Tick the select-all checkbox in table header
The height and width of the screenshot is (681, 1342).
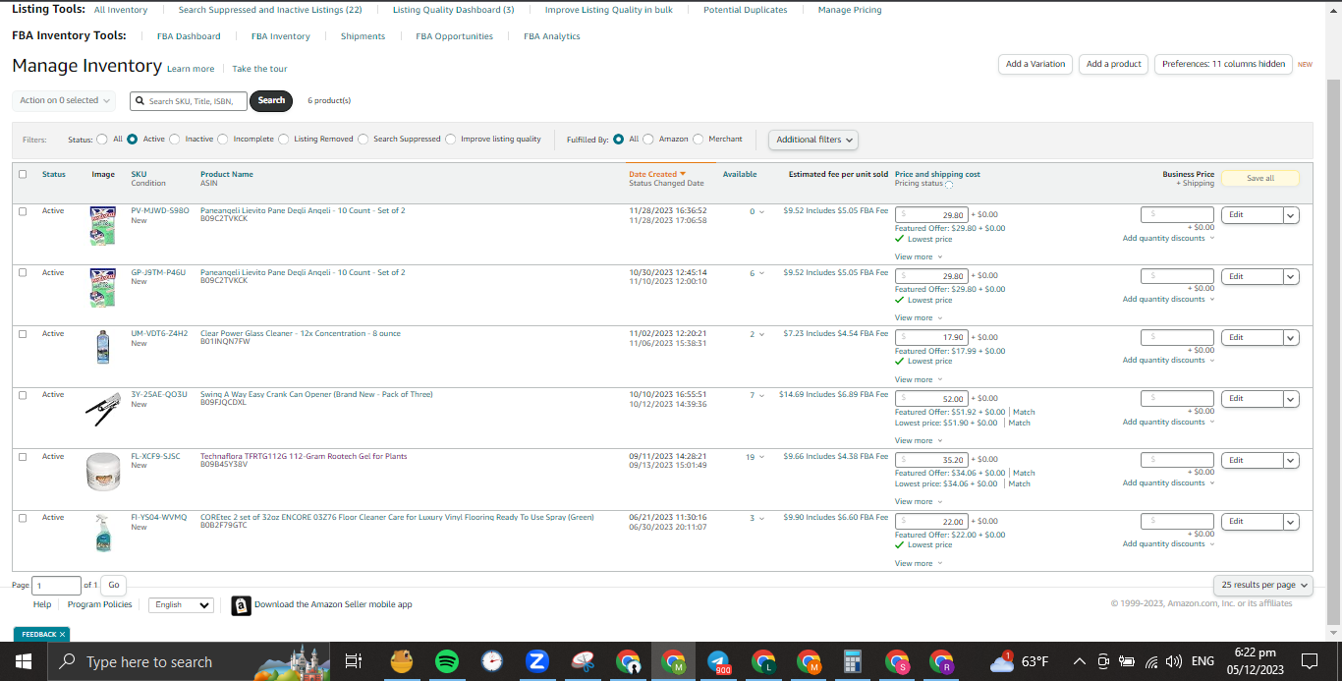click(23, 174)
